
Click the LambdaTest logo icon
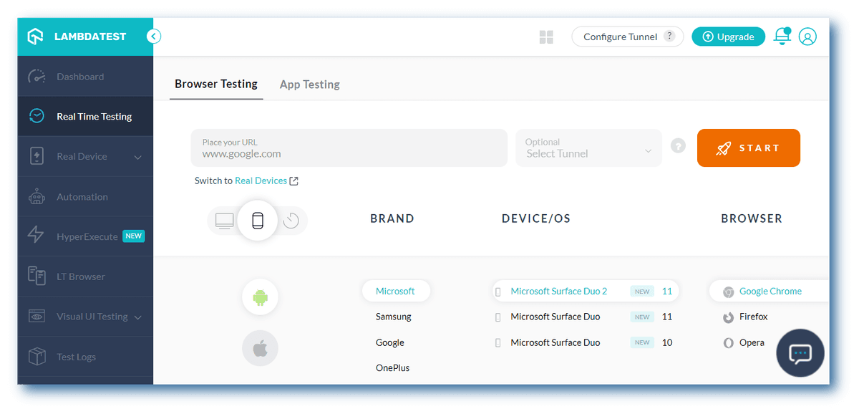click(x=36, y=37)
